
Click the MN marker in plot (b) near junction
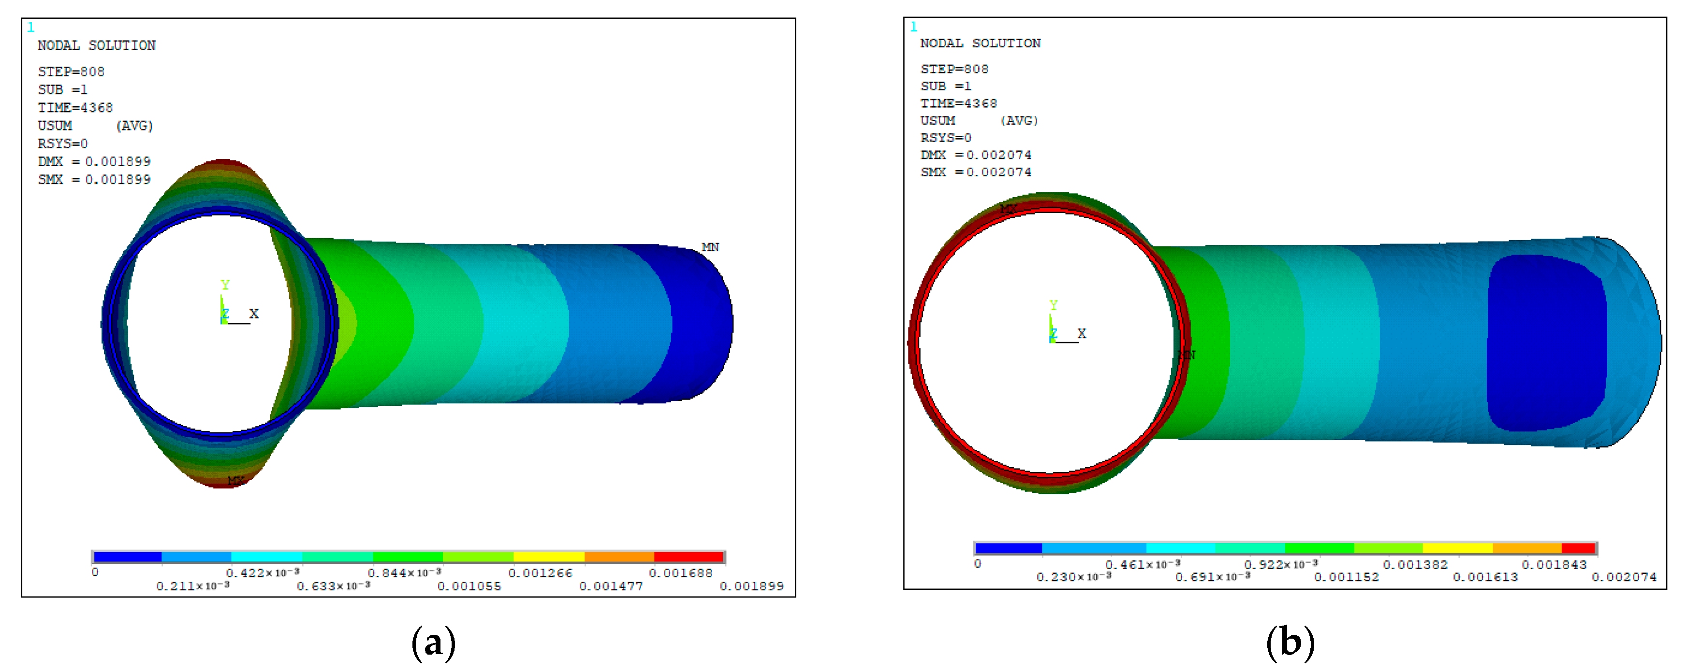click(x=1187, y=355)
